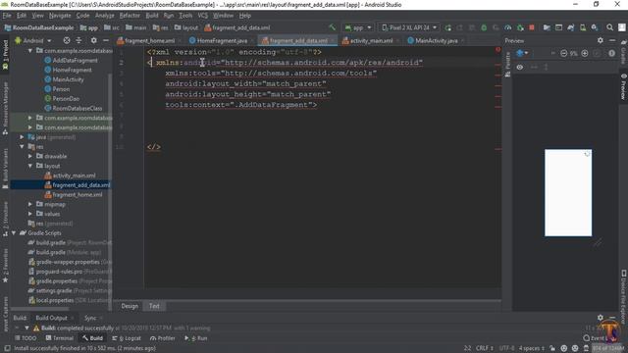Toggle the preview view options eye icon

click(x=519, y=68)
